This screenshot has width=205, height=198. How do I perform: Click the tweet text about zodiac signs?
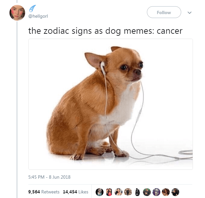coord(105,31)
